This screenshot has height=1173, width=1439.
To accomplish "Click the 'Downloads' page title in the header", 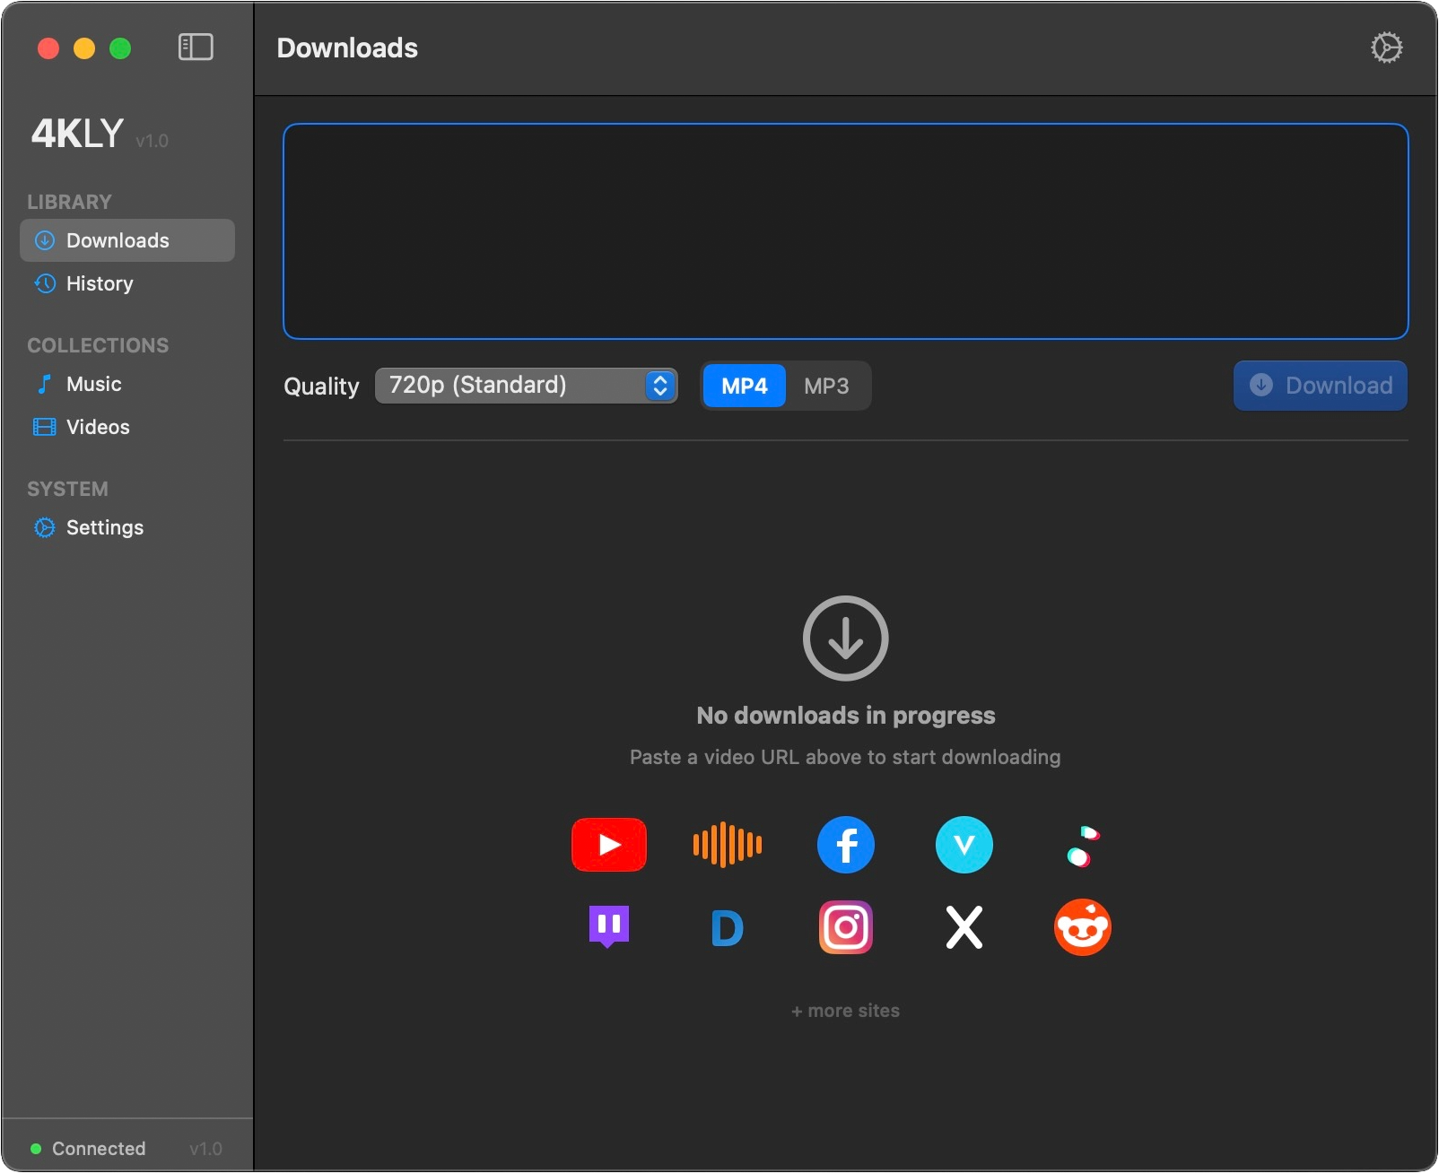I will coord(347,48).
